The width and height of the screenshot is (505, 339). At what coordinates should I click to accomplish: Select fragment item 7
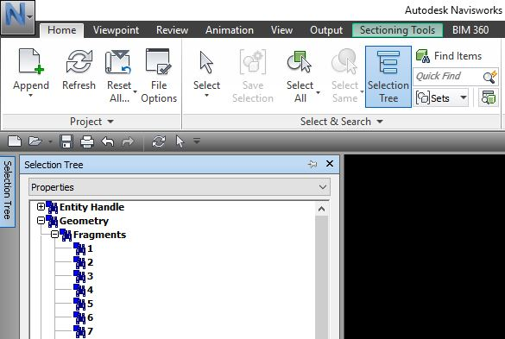click(90, 331)
